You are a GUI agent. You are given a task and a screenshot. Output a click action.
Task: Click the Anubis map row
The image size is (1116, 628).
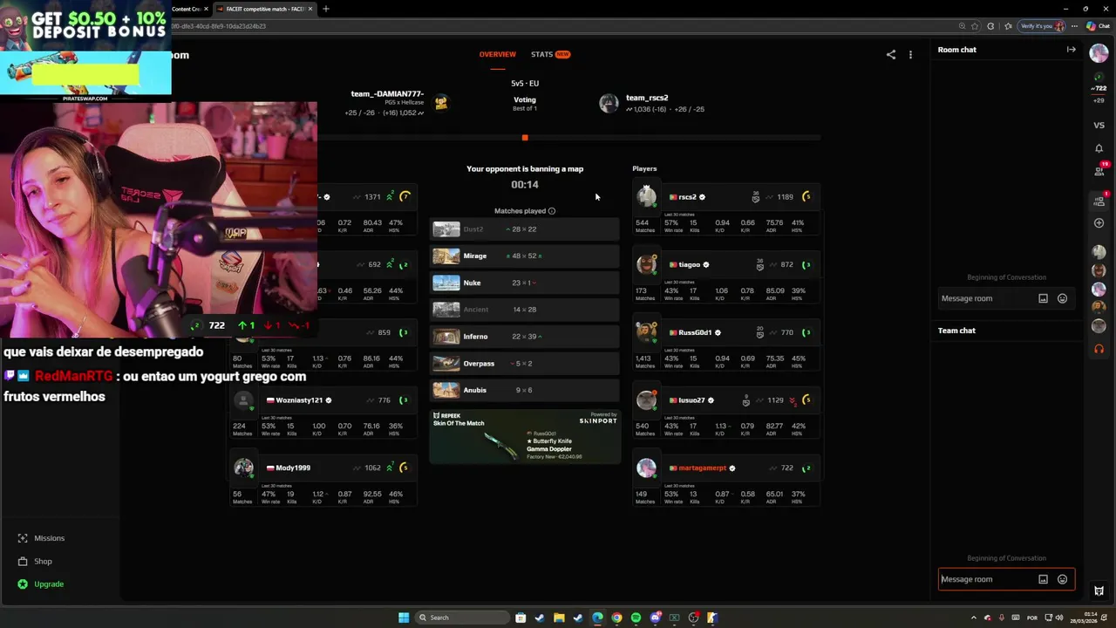(525, 390)
